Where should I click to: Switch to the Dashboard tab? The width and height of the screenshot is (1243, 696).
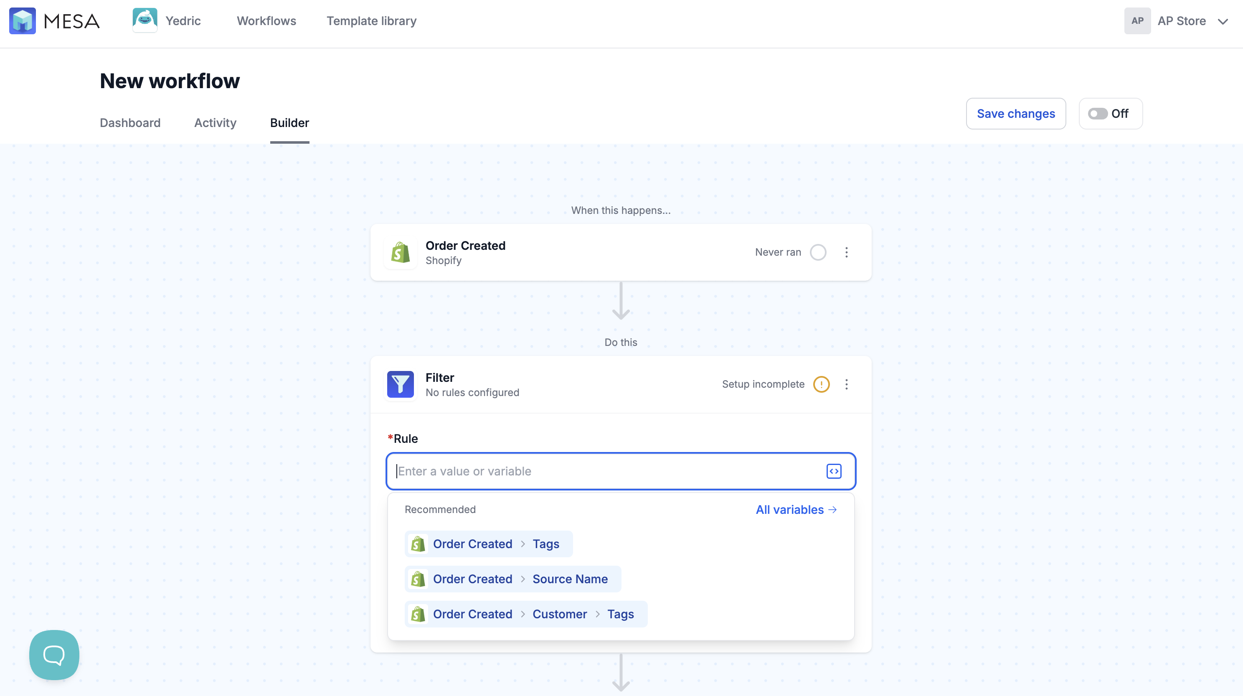tap(130, 122)
